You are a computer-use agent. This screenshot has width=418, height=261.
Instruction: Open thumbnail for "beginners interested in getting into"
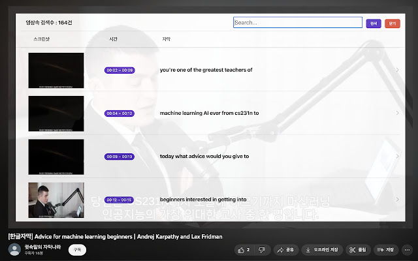tap(56, 199)
